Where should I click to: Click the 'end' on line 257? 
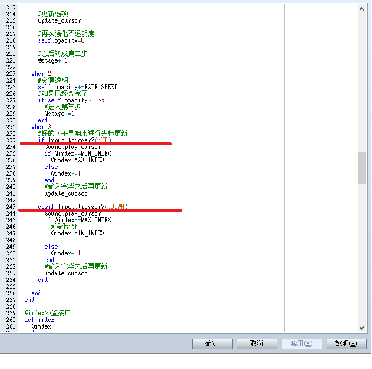pos(29,300)
